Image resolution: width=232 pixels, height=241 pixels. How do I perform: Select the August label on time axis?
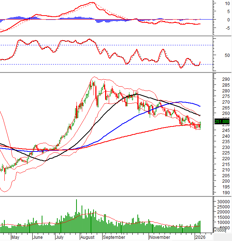click(87, 237)
